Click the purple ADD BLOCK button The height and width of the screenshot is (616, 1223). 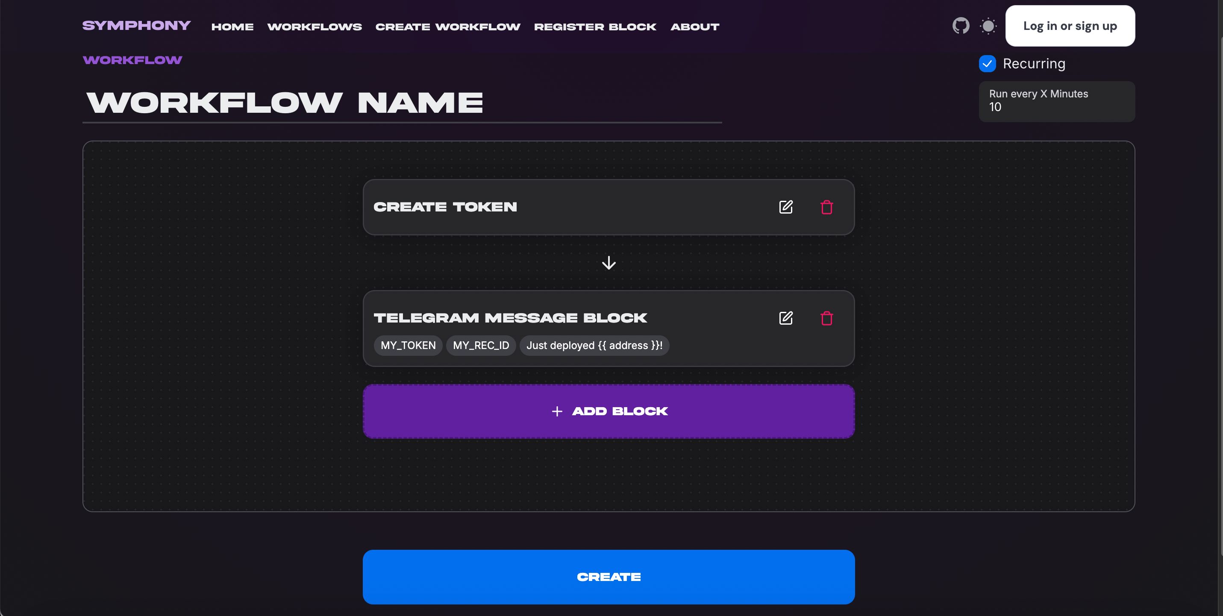tap(609, 411)
